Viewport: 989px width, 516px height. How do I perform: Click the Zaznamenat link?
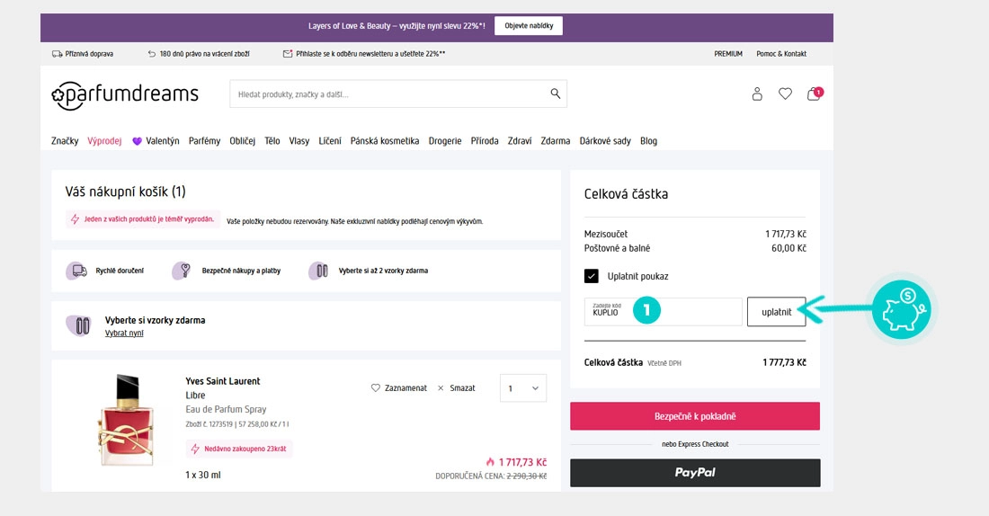click(x=405, y=388)
